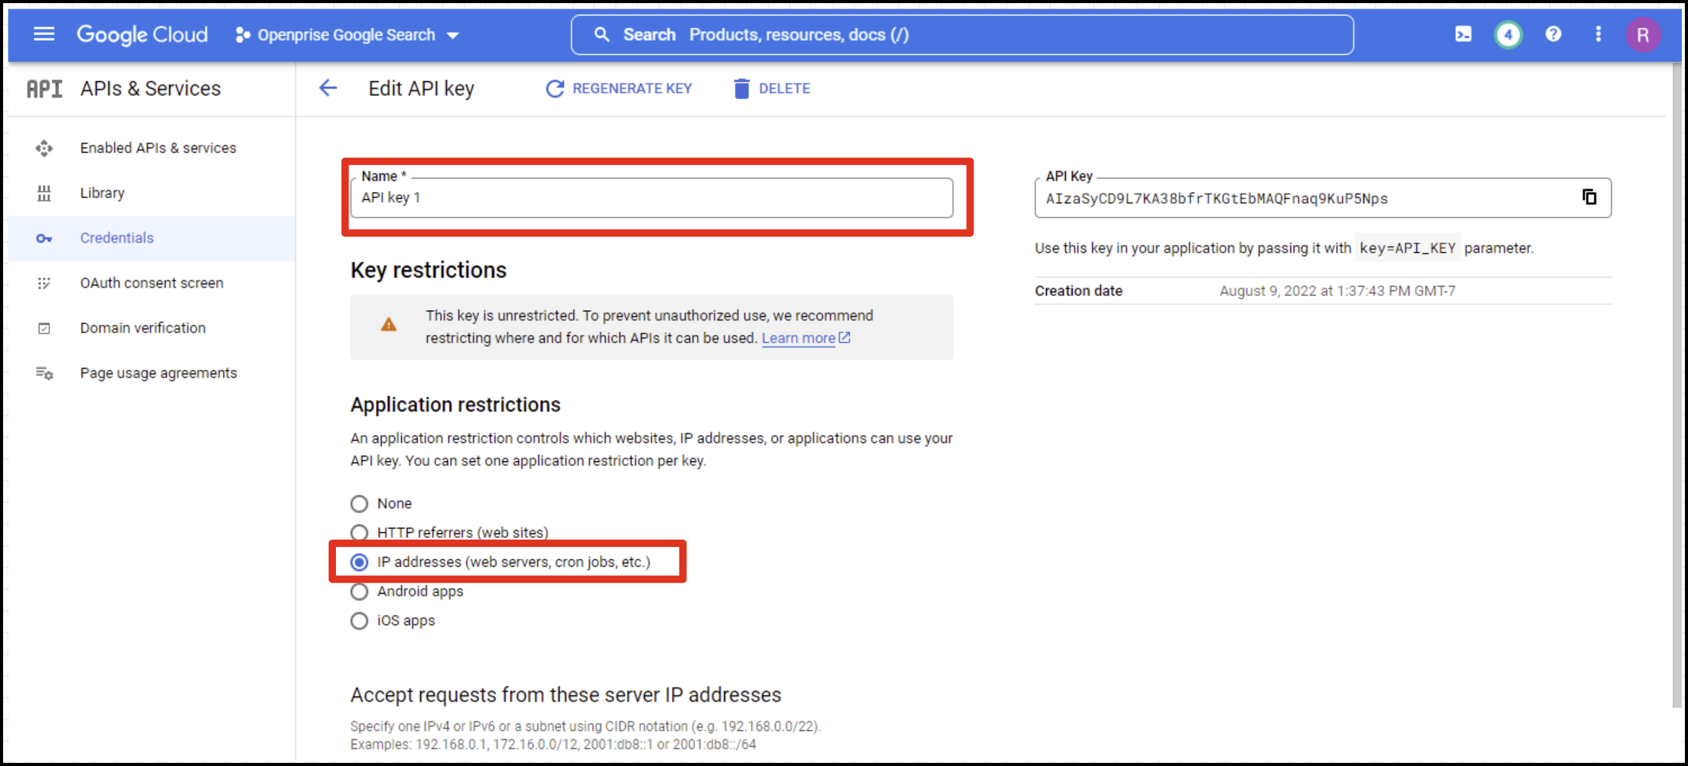The image size is (1688, 766).
Task: Activate Cloud Shell terminal icon
Action: 1463,34
